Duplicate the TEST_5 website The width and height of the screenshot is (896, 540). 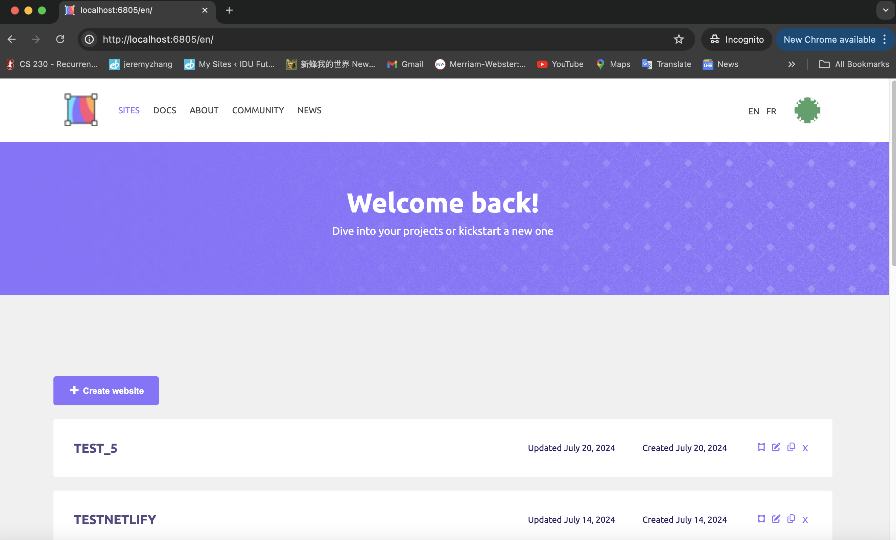tap(791, 447)
